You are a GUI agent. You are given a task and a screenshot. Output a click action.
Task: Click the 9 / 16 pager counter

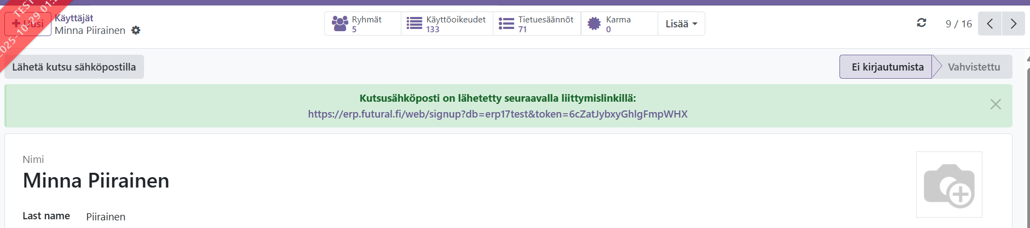coord(958,24)
